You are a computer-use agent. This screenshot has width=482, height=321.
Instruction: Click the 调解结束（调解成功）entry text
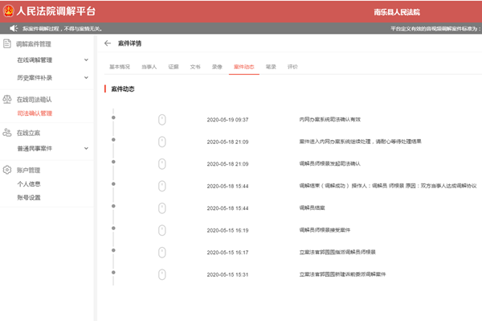388,186
